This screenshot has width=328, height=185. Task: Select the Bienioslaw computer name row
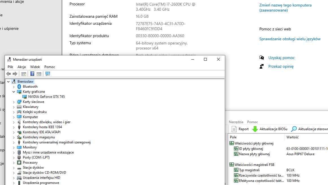point(25,82)
